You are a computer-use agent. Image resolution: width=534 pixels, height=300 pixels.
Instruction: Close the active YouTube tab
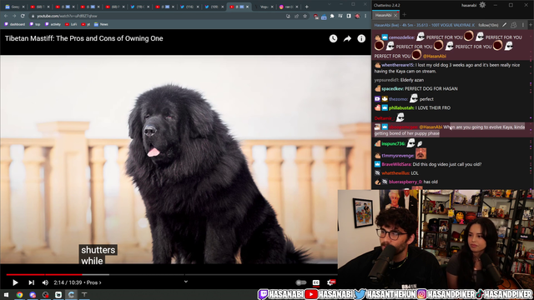point(247,7)
